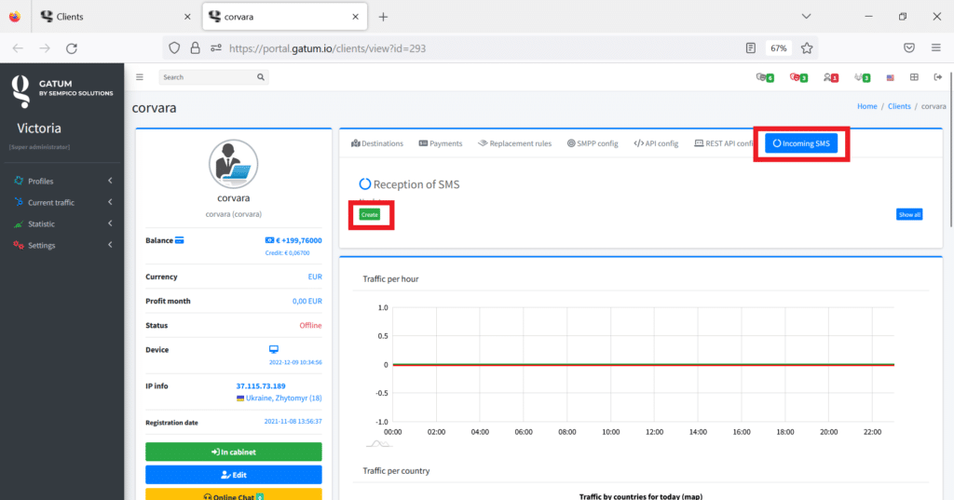Screen dimensions: 954x500
Task: Expand the Current traffic sidebar menu
Action: tap(62, 202)
